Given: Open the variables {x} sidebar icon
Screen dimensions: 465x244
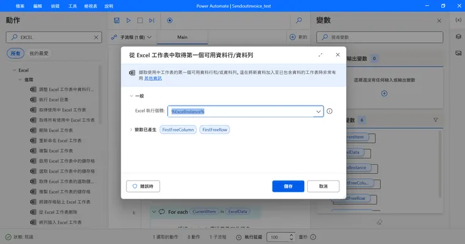Looking at the screenshot, I should (x=458, y=20).
